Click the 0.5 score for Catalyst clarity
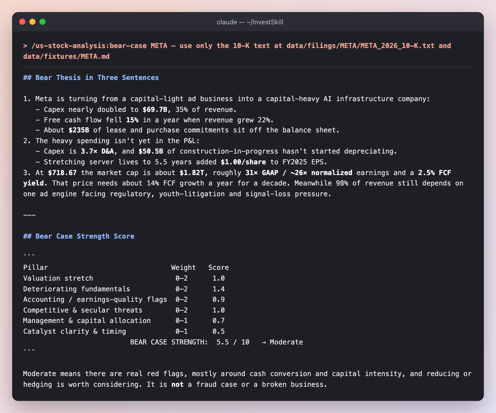Viewport: 496px width, 413px height. (219, 331)
